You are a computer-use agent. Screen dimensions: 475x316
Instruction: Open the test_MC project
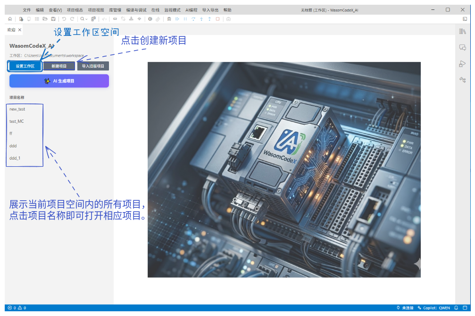(17, 121)
